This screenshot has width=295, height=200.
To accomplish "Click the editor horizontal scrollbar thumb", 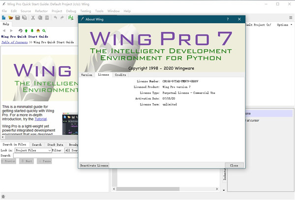I will 148,189.
